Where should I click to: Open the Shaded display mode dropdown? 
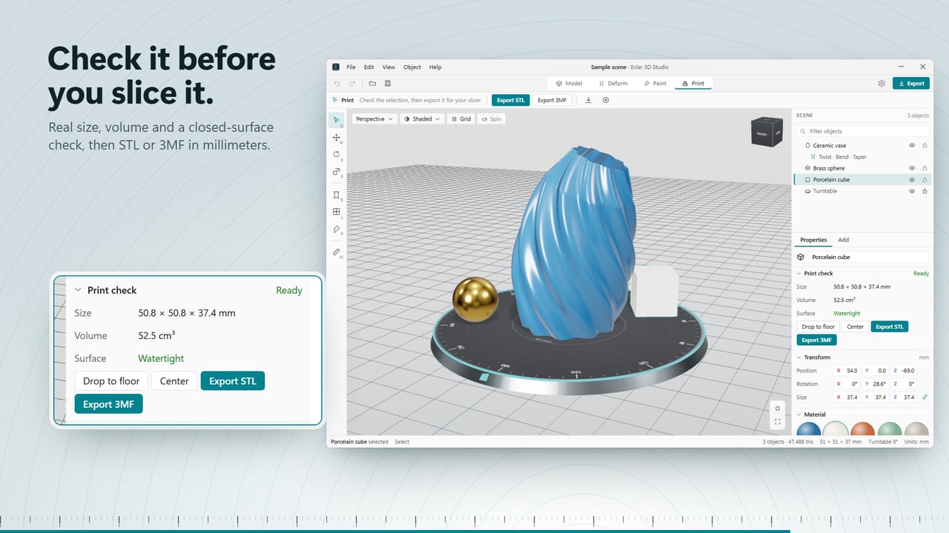423,118
